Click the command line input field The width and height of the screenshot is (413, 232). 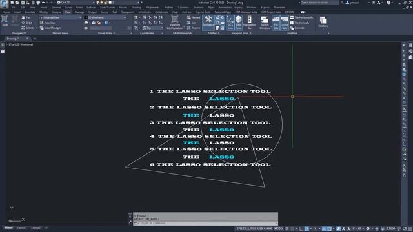pos(208,224)
